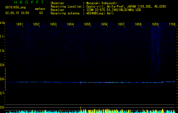
Task: Click time marker 1656
Action: [104, 24]
